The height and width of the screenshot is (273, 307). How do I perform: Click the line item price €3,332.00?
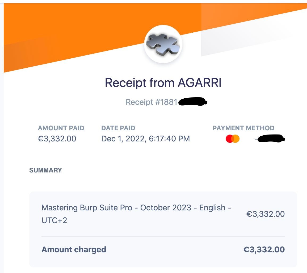(265, 214)
